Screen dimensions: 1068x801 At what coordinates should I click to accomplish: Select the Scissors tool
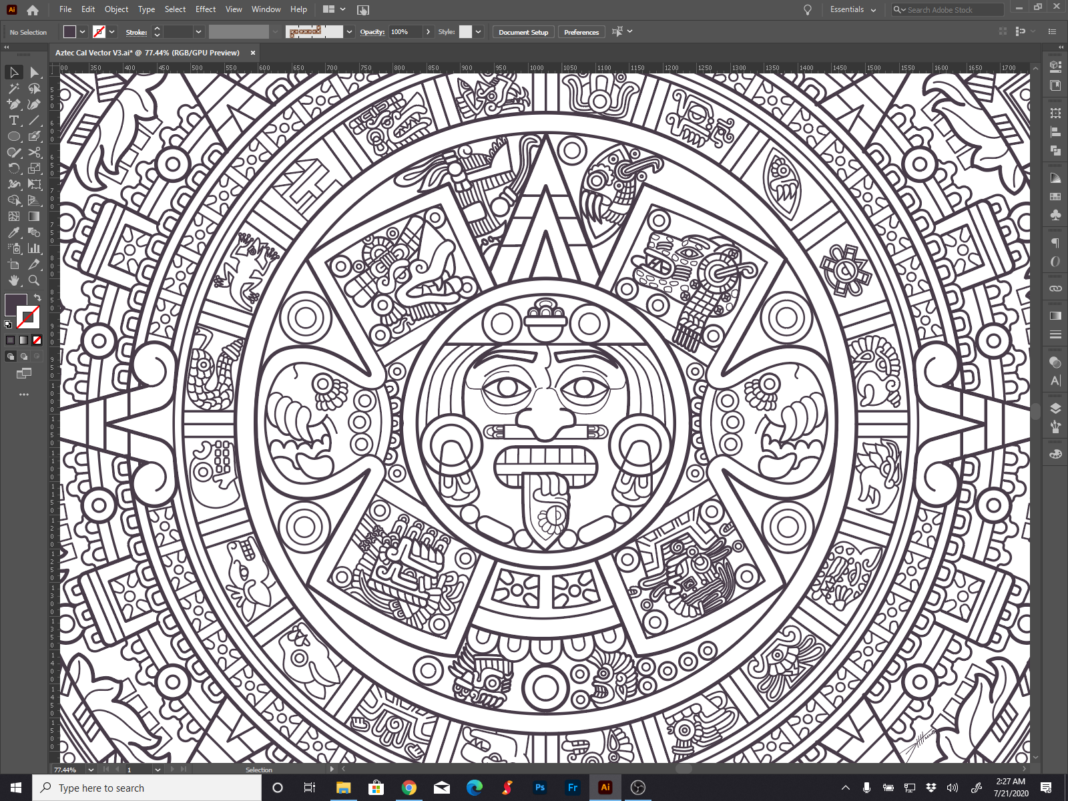[34, 152]
